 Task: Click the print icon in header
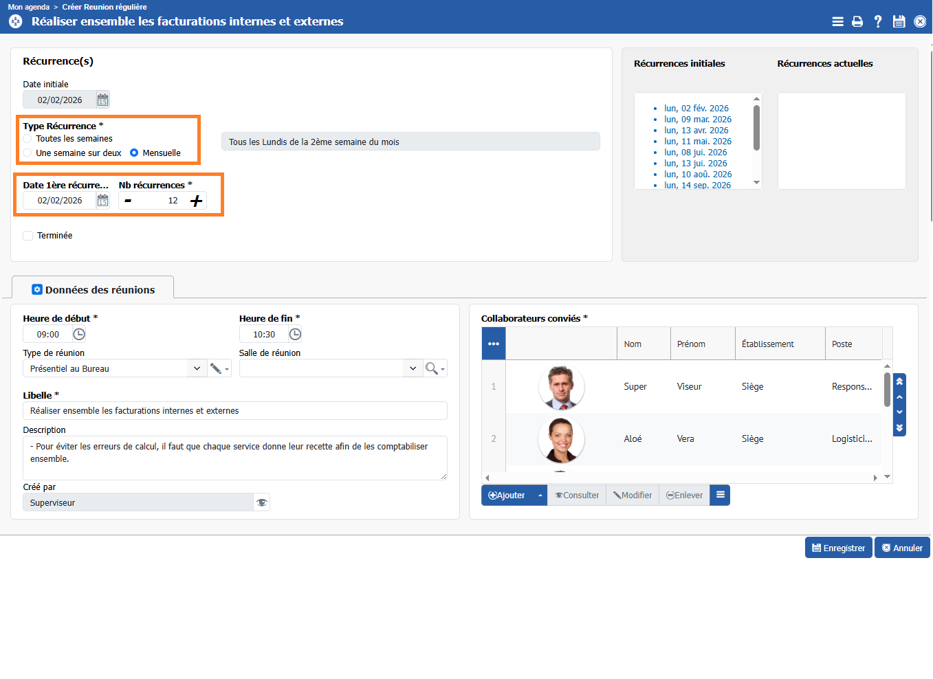tap(857, 21)
